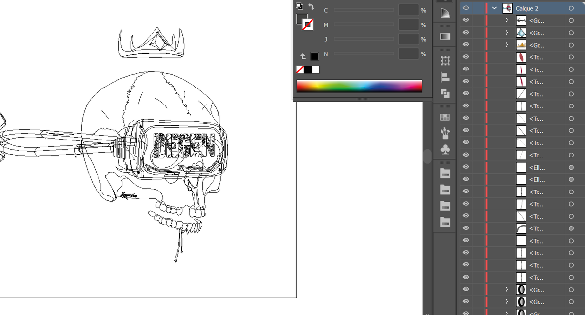
Task: Open the Symbols panel icon
Action: 445,149
